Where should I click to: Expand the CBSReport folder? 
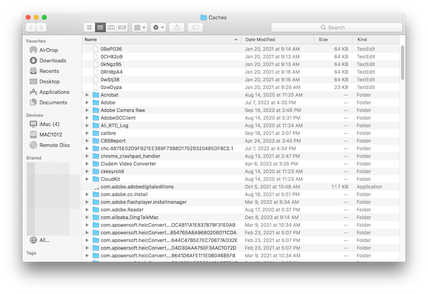pyautogui.click(x=87, y=141)
